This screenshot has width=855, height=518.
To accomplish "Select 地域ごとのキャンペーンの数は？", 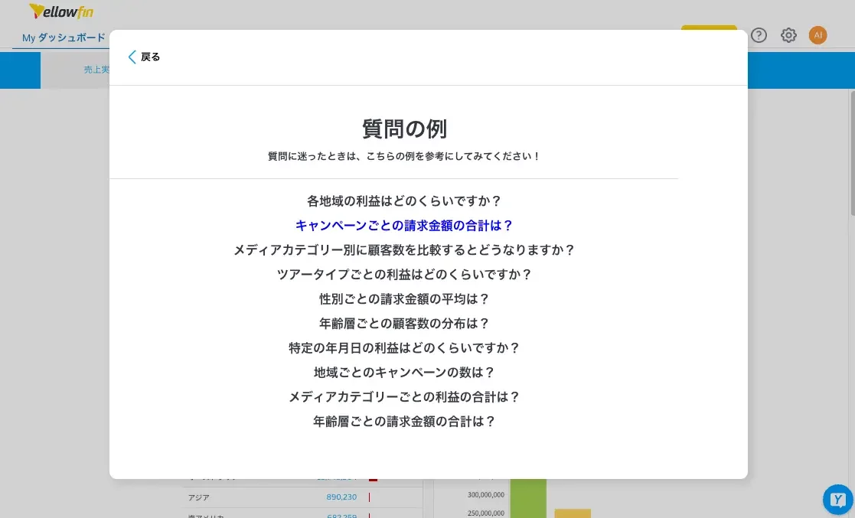I will click(404, 372).
